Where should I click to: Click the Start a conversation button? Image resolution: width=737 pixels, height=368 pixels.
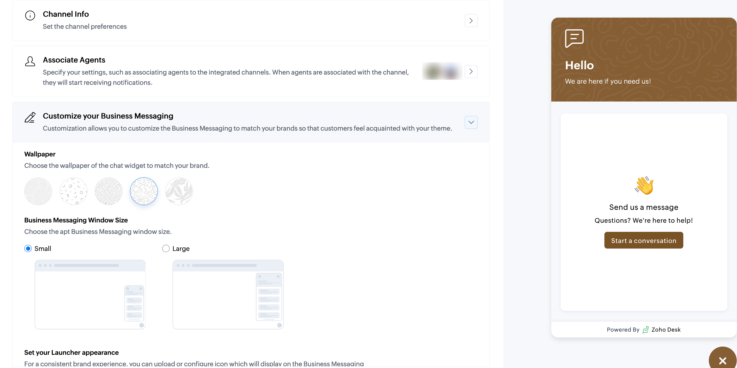(x=644, y=240)
